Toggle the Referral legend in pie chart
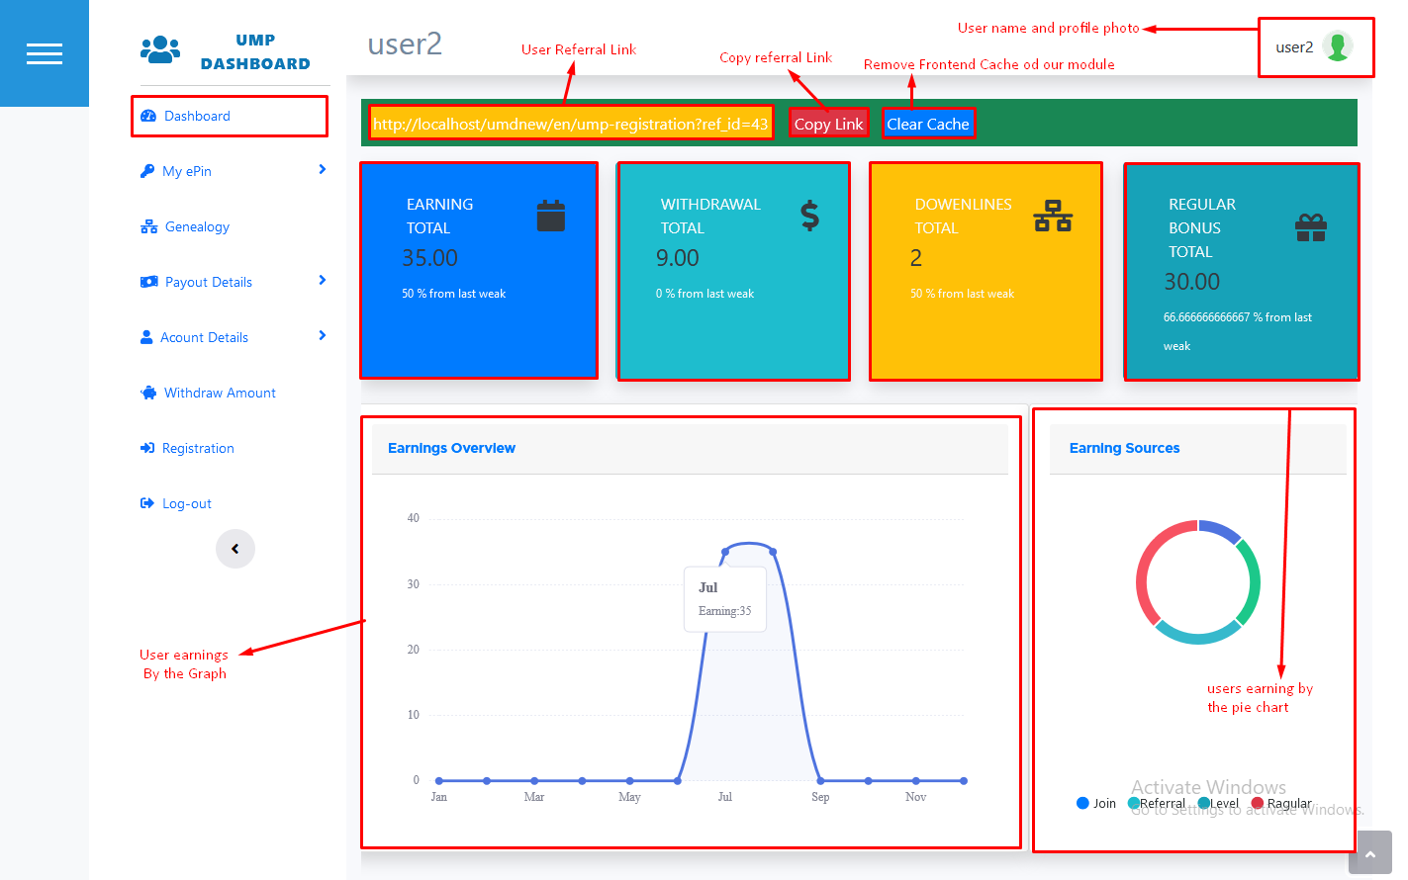 click(1156, 803)
